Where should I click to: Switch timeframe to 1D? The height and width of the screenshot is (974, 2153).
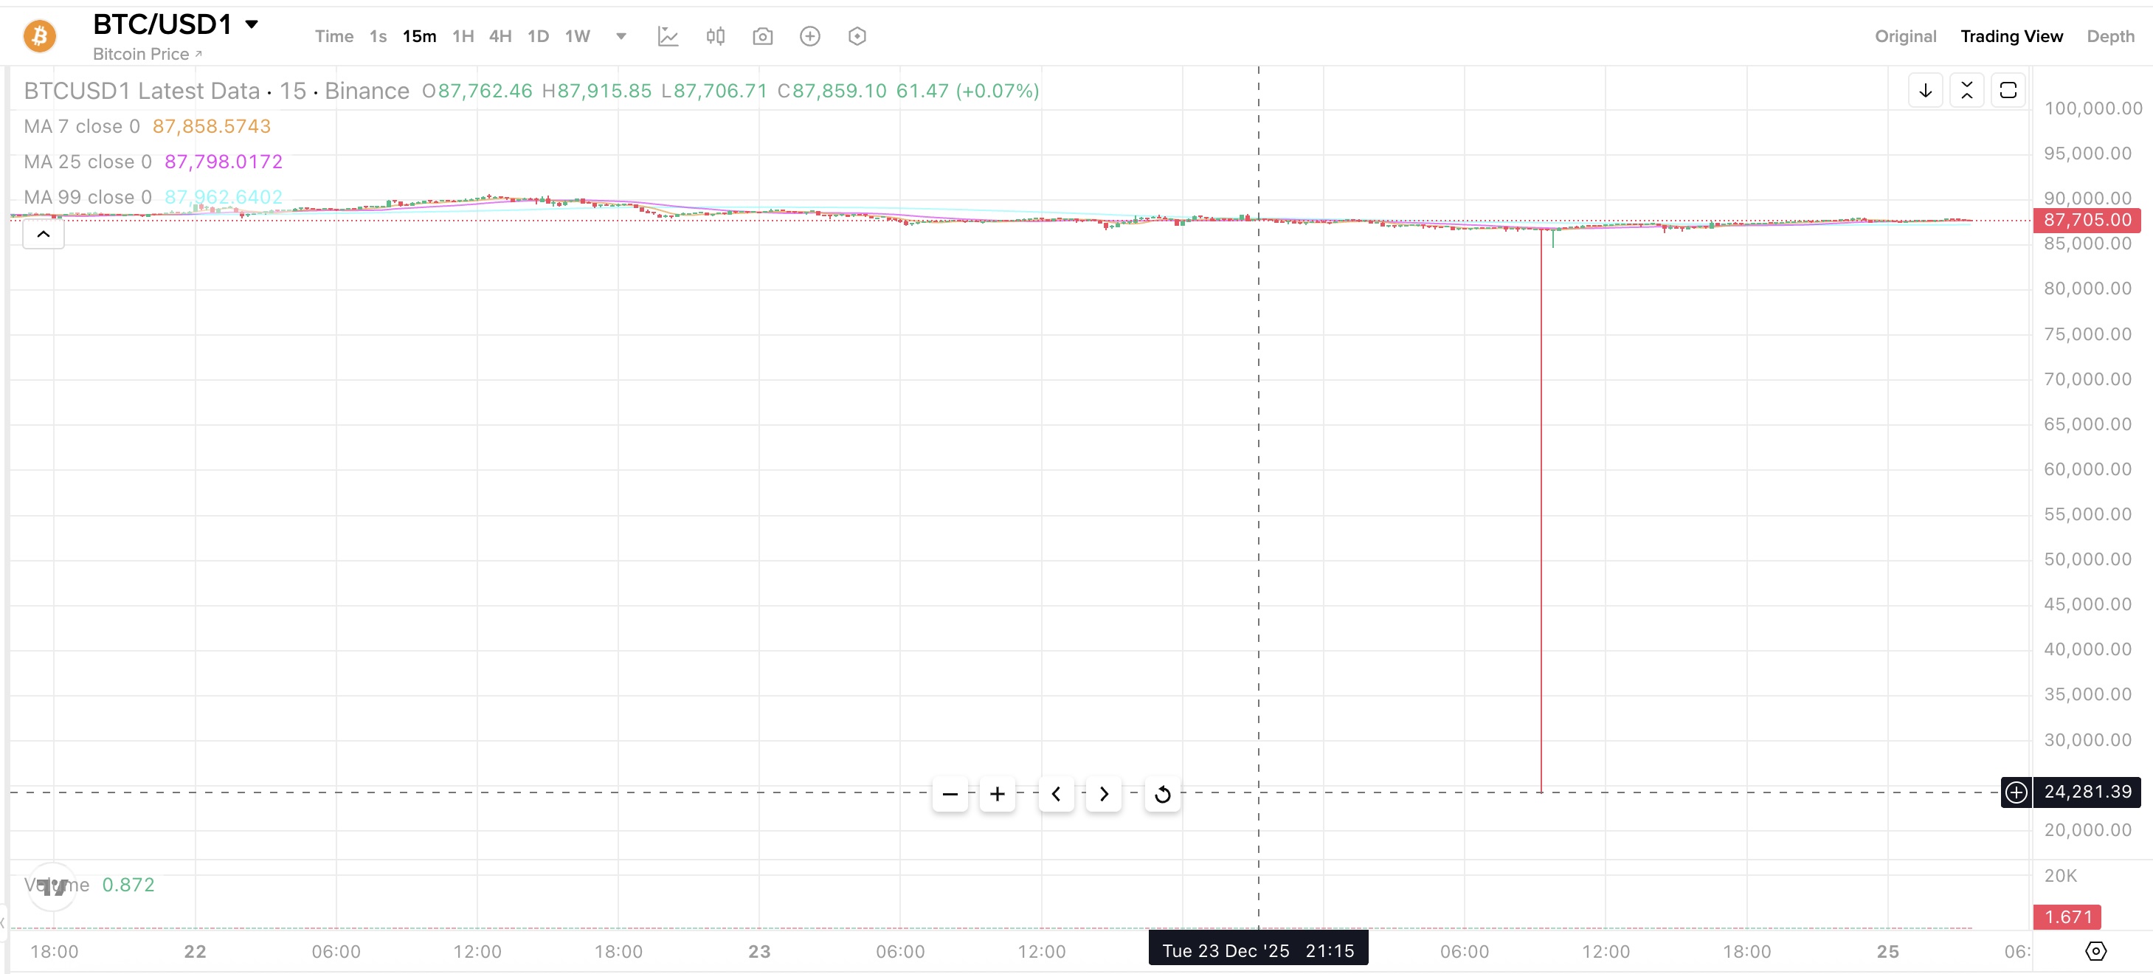tap(537, 36)
